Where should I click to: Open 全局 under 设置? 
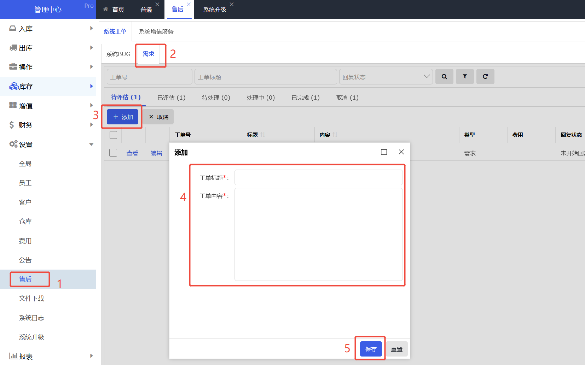[25, 164]
